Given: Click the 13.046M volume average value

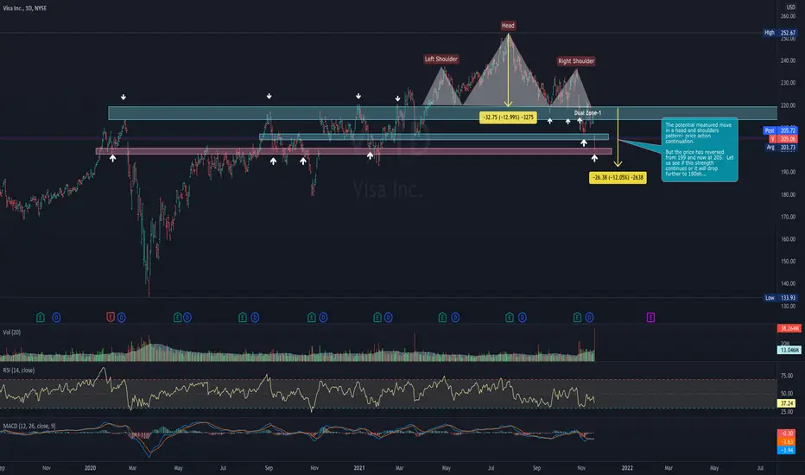Looking at the screenshot, I should [789, 351].
